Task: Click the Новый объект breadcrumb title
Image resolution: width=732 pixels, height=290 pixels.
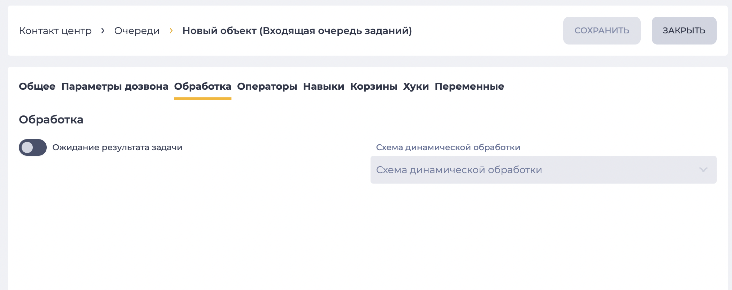Action: point(297,31)
